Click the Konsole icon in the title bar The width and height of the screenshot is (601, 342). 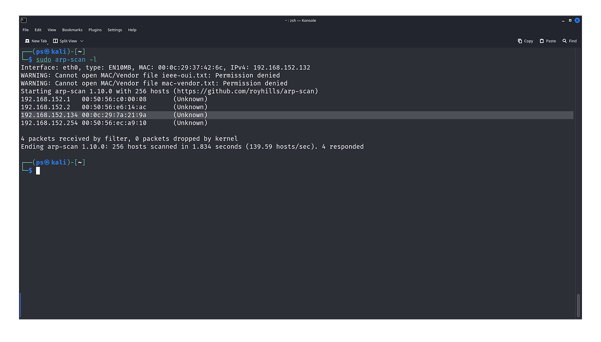pyautogui.click(x=23, y=20)
